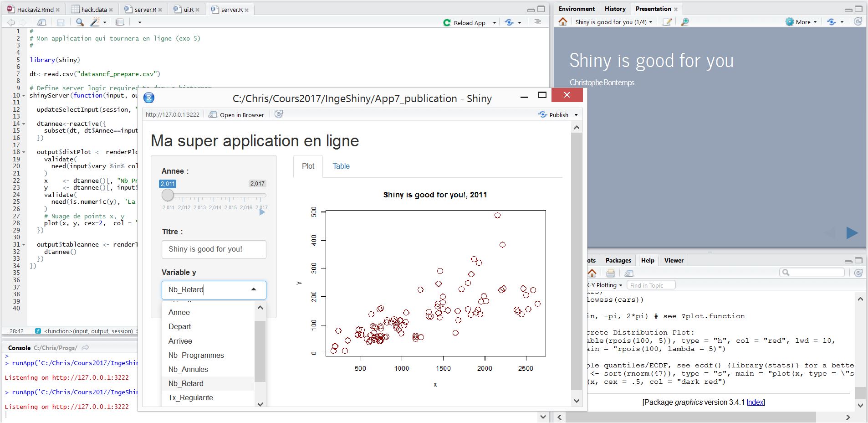Click the Shiny viewer refresh icon
868x423 pixels.
pos(279,114)
